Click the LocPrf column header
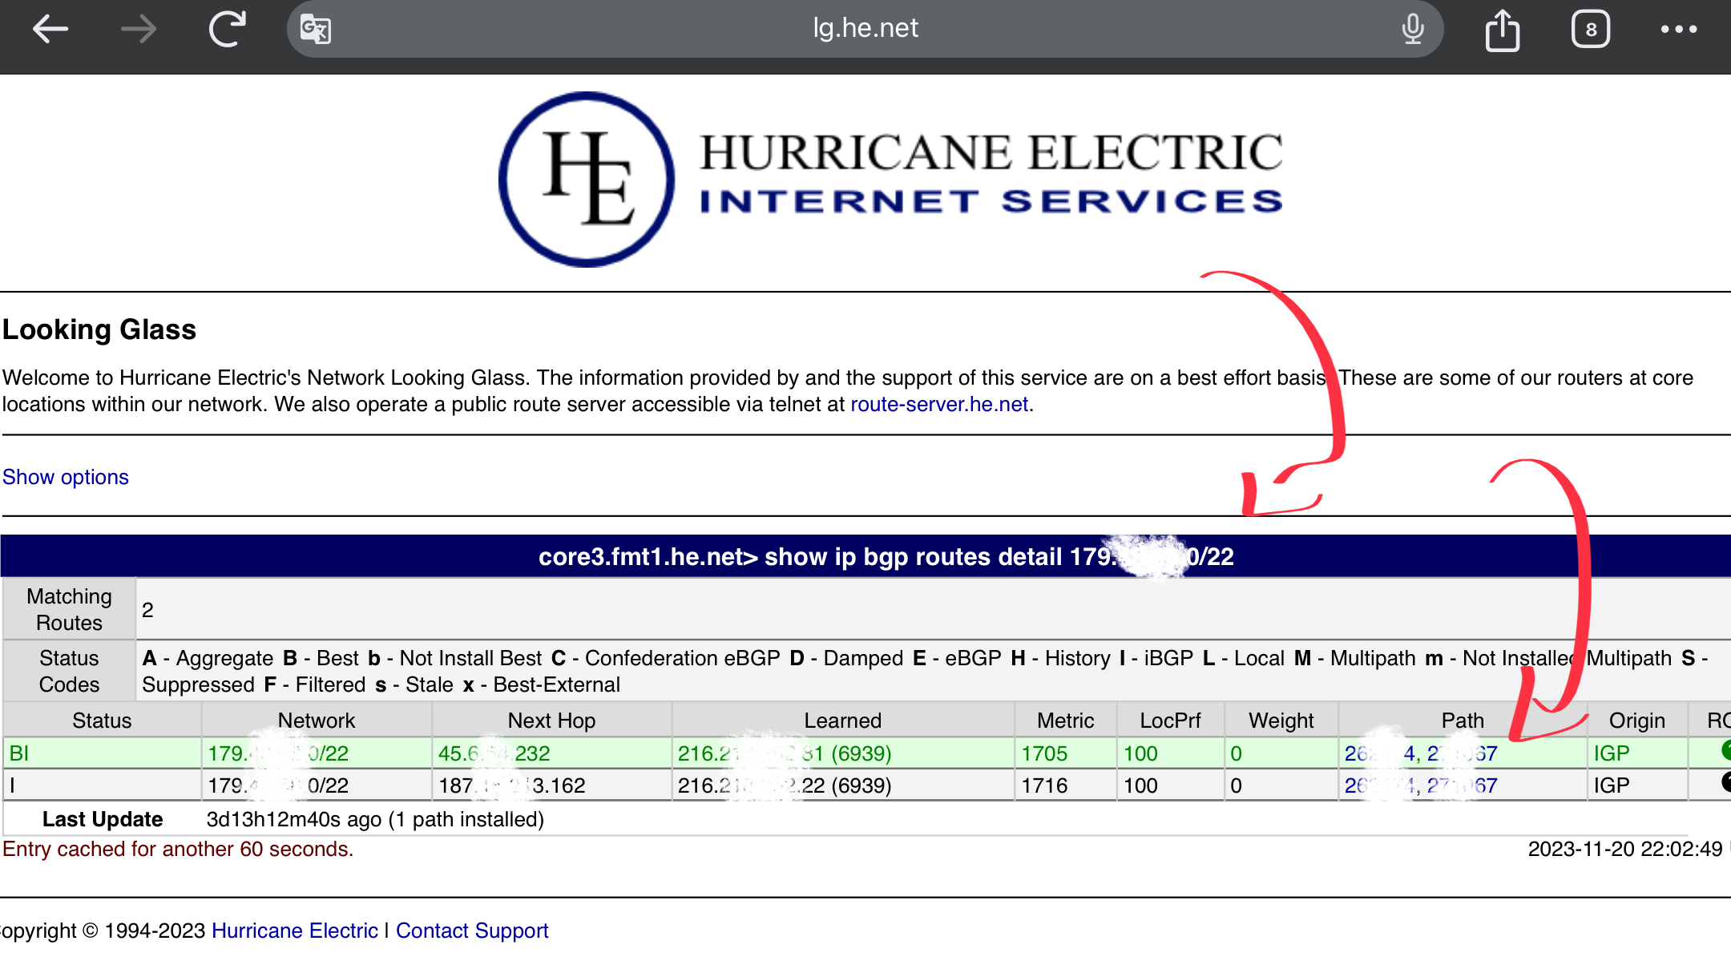Image resolution: width=1731 pixels, height=961 pixels. 1170,721
